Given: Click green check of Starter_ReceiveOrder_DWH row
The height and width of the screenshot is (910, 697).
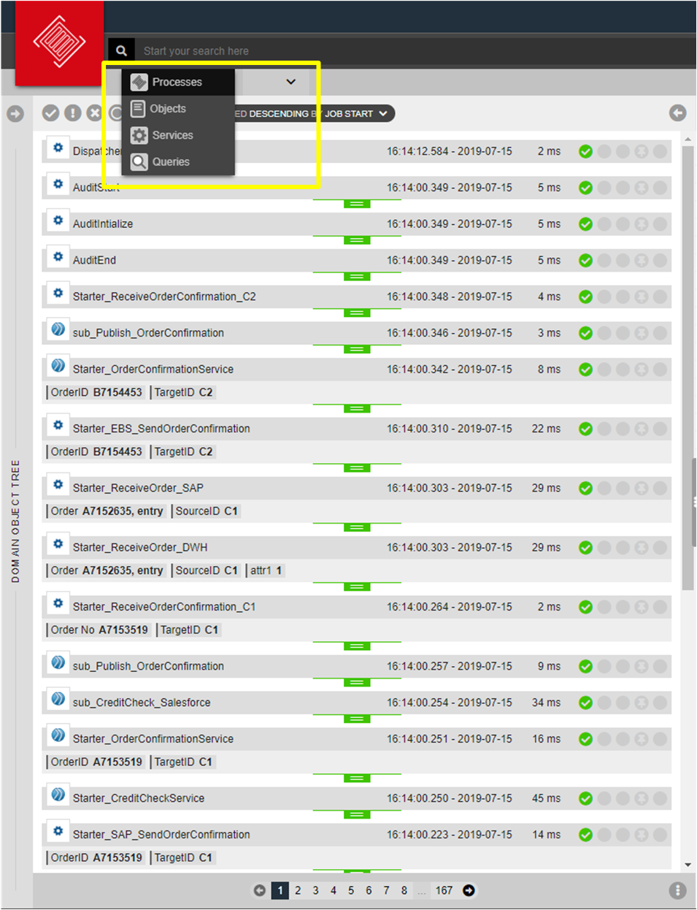Looking at the screenshot, I should point(585,547).
